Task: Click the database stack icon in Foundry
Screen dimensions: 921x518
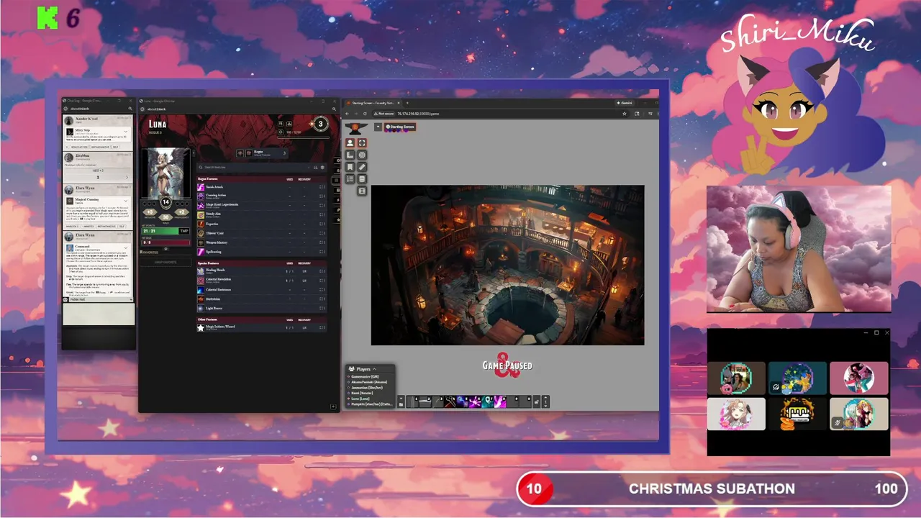Action: [x=362, y=178]
